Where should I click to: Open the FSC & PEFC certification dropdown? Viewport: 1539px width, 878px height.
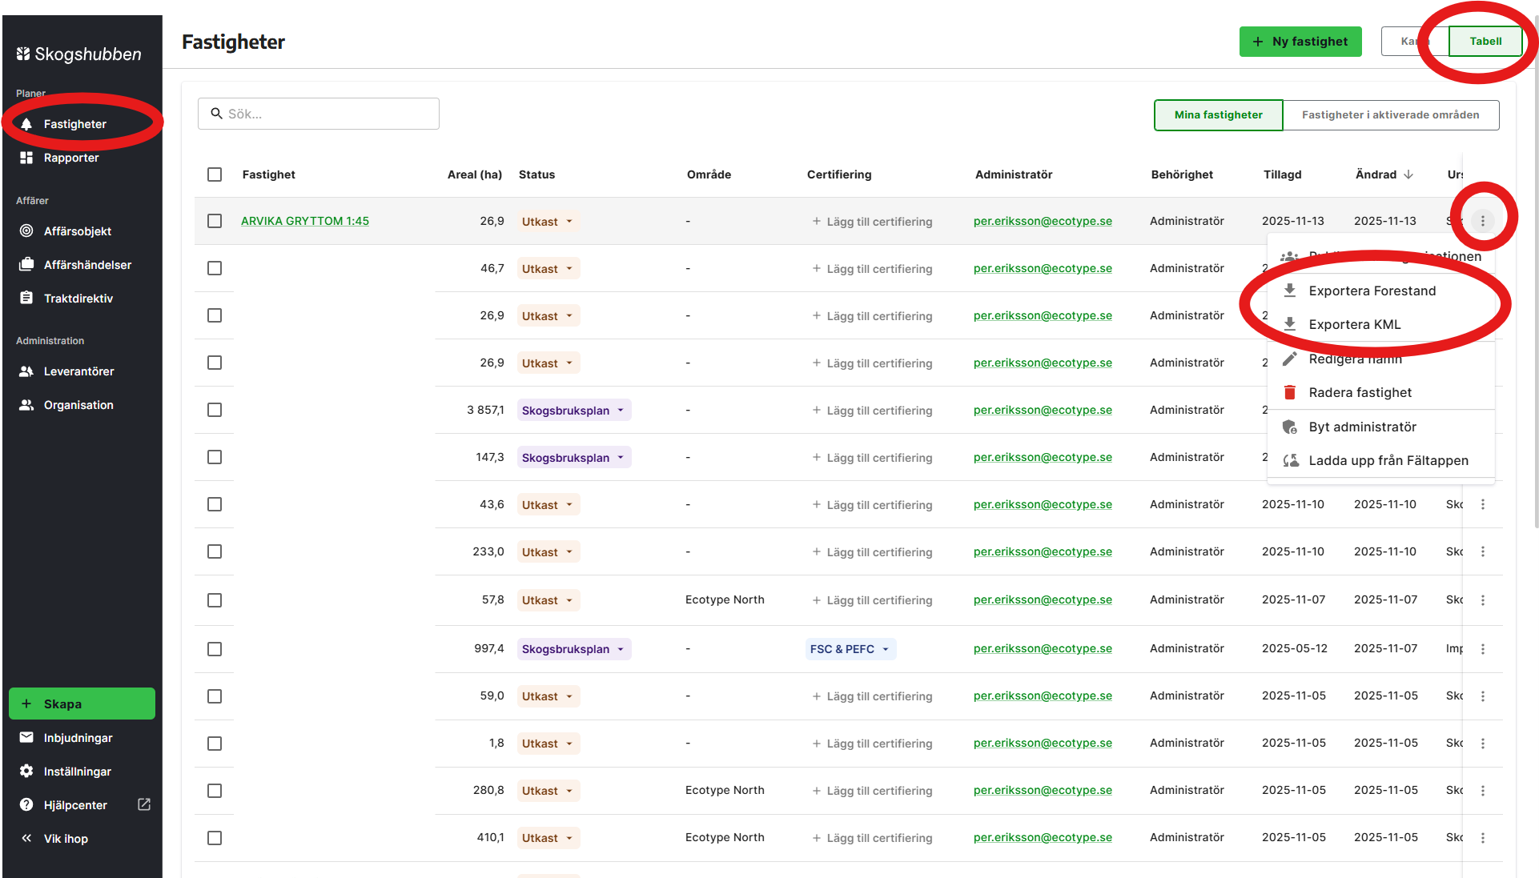850,649
